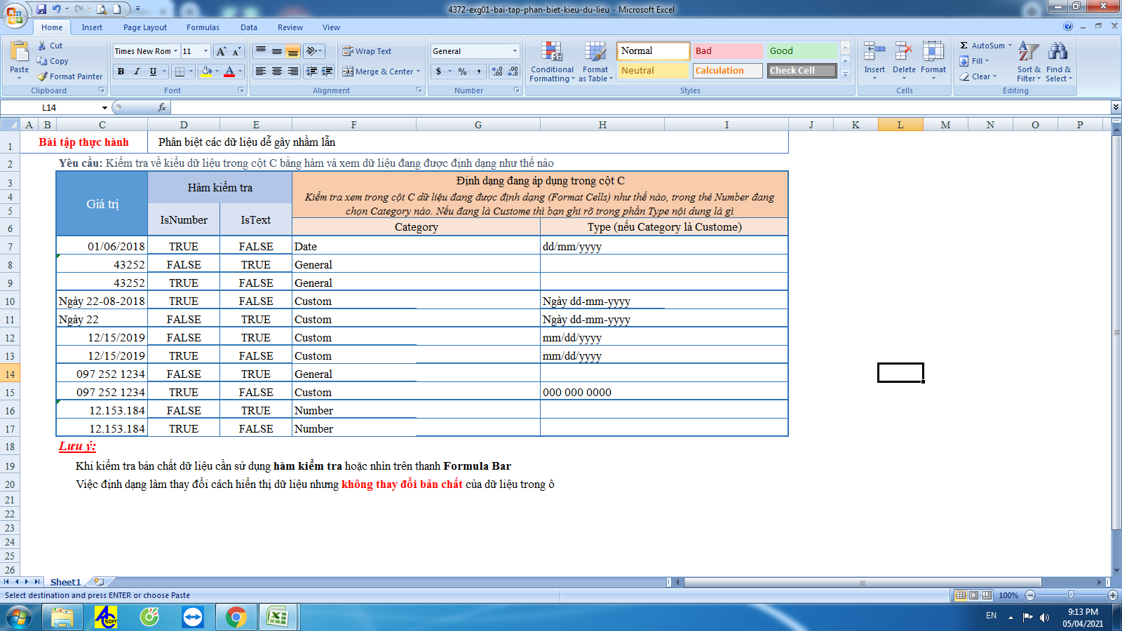The width and height of the screenshot is (1122, 631).
Task: Toggle Middle Align vertical alignment
Action: tap(277, 51)
